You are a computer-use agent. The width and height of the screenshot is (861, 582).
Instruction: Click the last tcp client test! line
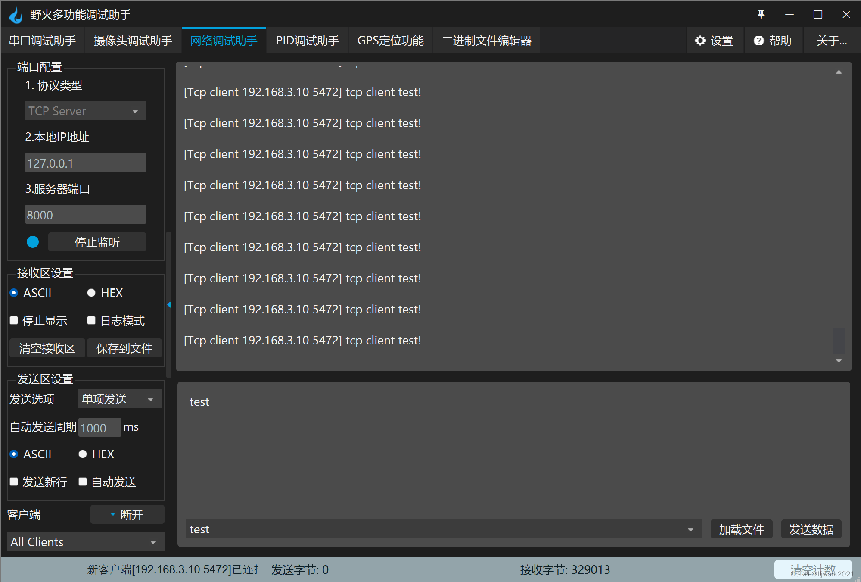click(x=302, y=341)
